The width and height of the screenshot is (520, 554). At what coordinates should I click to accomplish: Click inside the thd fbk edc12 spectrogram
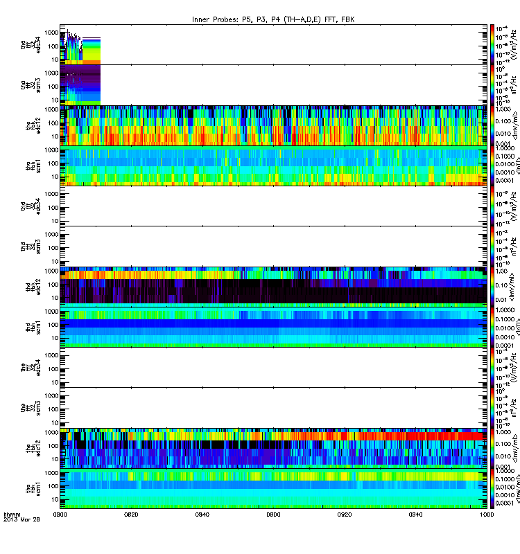(273, 287)
